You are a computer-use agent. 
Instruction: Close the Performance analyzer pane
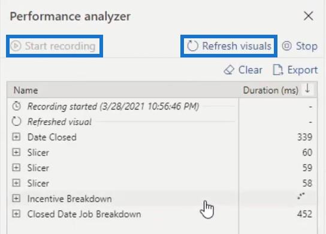click(309, 16)
